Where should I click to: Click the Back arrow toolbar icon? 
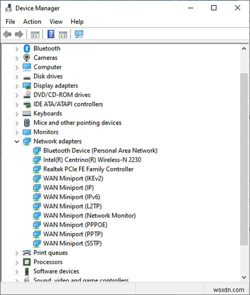tap(7, 34)
